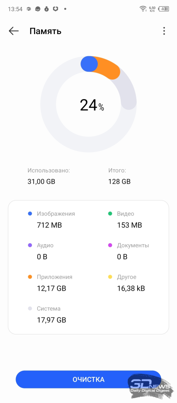Tap the green dot beside Видео

pos(110,214)
